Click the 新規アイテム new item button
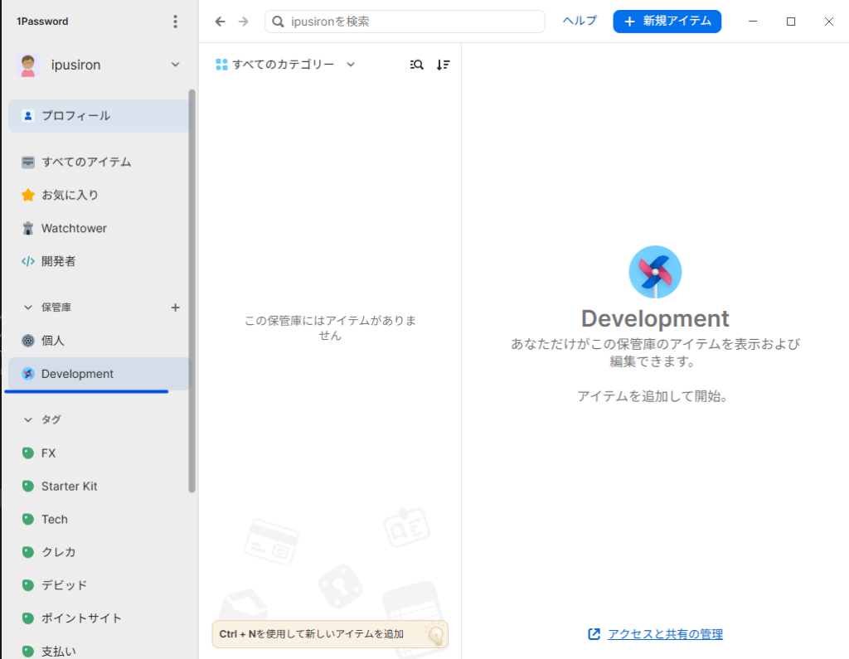The image size is (849, 659). coord(667,22)
